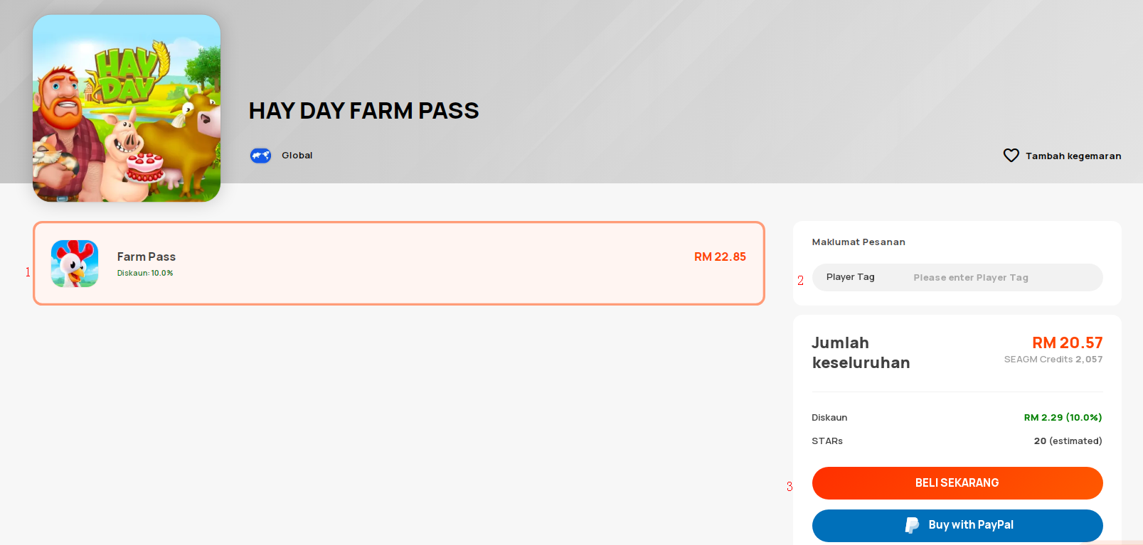Click the HAY DAY FARM PASS title
Viewport: 1143px width, 545px height.
(364, 111)
